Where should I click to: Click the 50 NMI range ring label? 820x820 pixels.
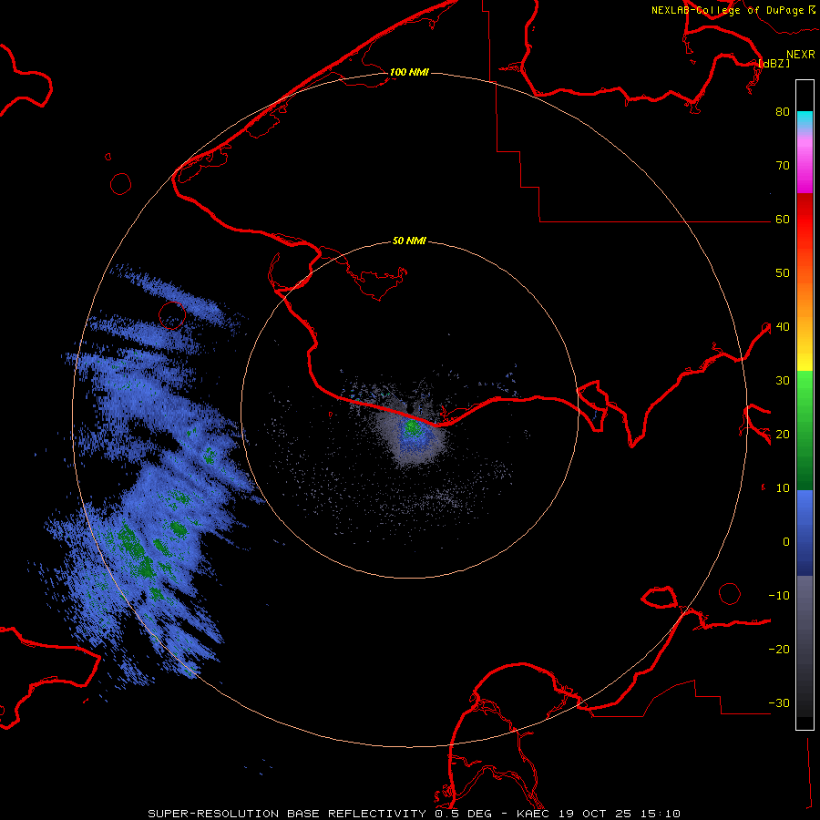coord(409,241)
